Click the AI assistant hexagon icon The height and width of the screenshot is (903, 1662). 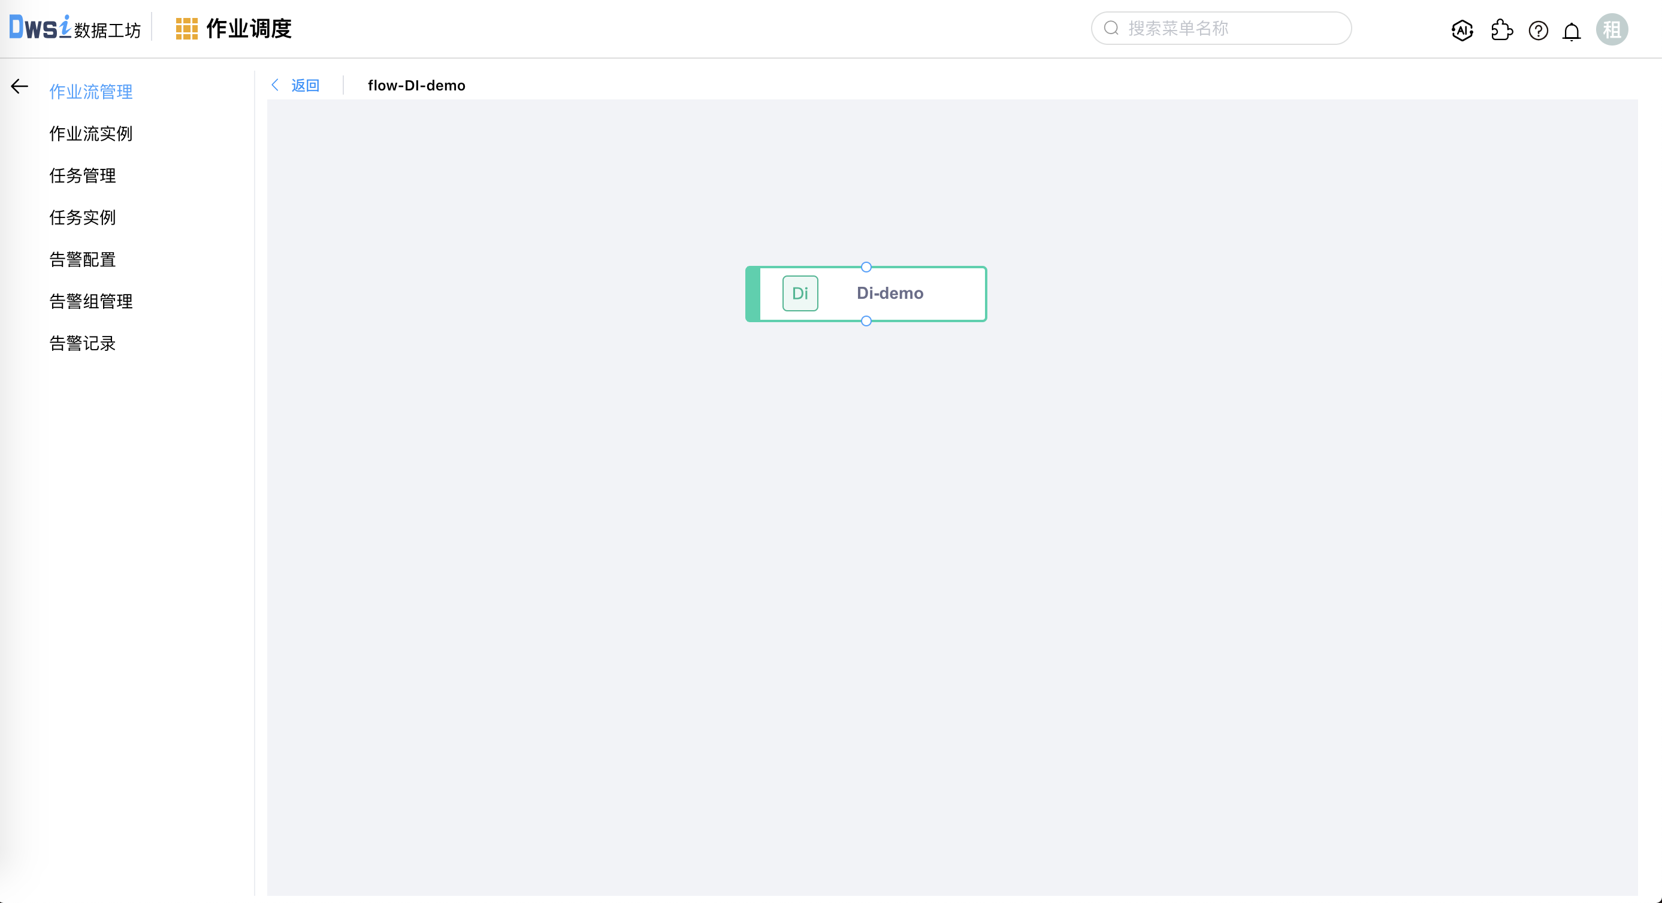[x=1462, y=30]
